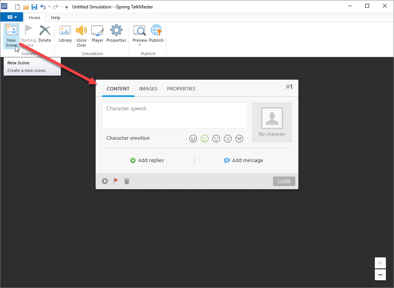Open the Voice Over tool
The width and height of the screenshot is (394, 288).
[x=81, y=31]
